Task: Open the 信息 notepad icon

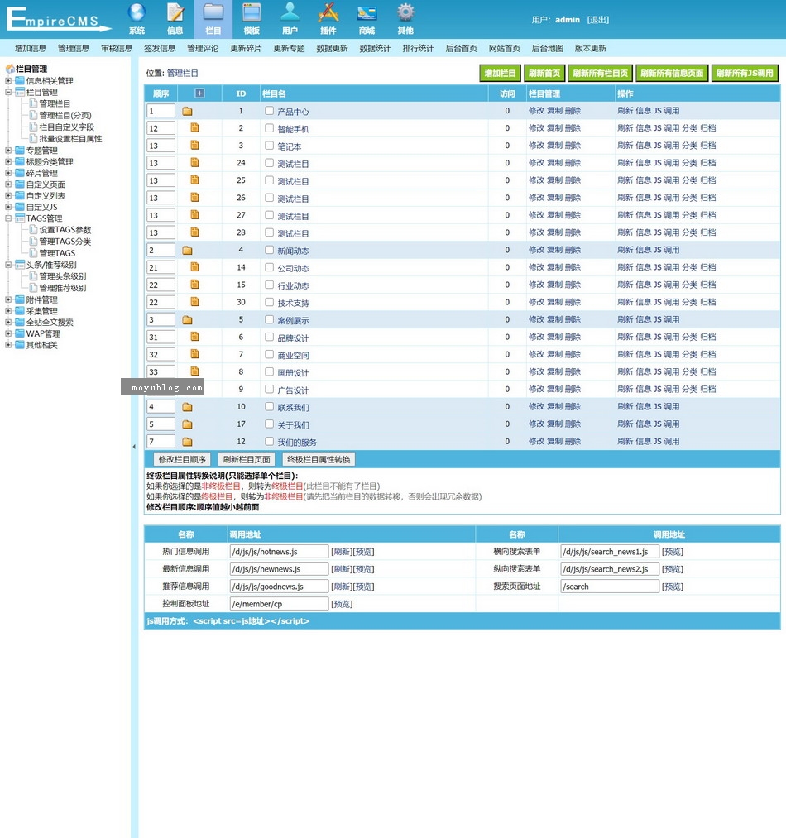Action: 175,13
